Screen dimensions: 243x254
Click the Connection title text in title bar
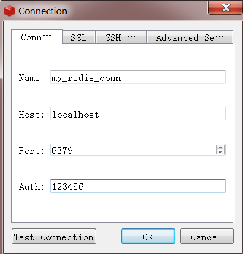pos(43,11)
